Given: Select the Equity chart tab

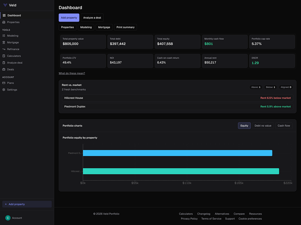Looking at the screenshot, I should tap(244, 126).
